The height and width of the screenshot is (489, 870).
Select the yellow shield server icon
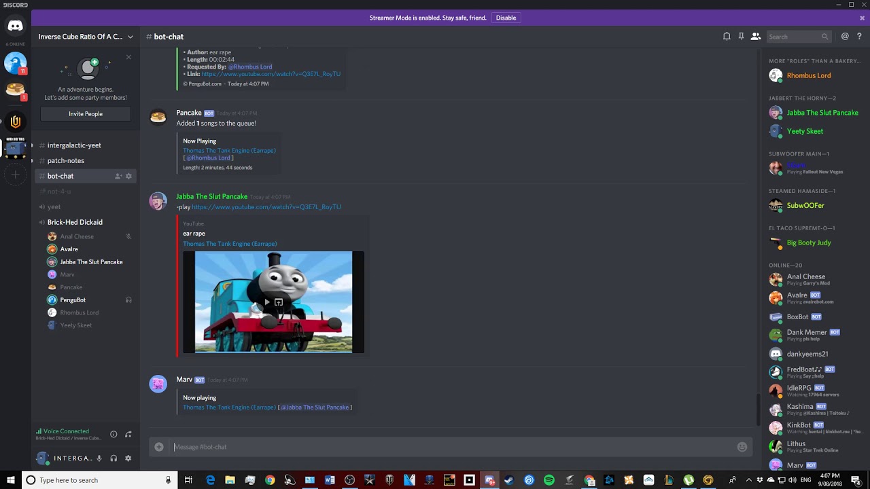pos(15,122)
